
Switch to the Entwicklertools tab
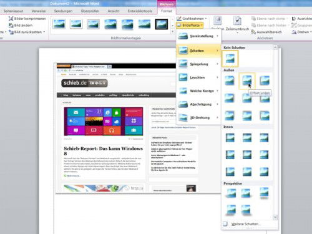coord(140,11)
